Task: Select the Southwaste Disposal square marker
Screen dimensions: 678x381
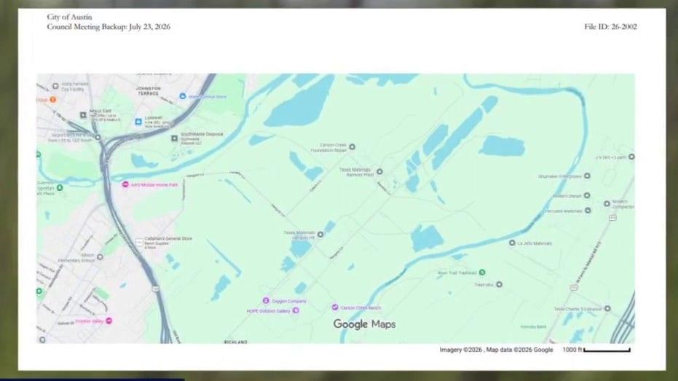Action: [174, 138]
